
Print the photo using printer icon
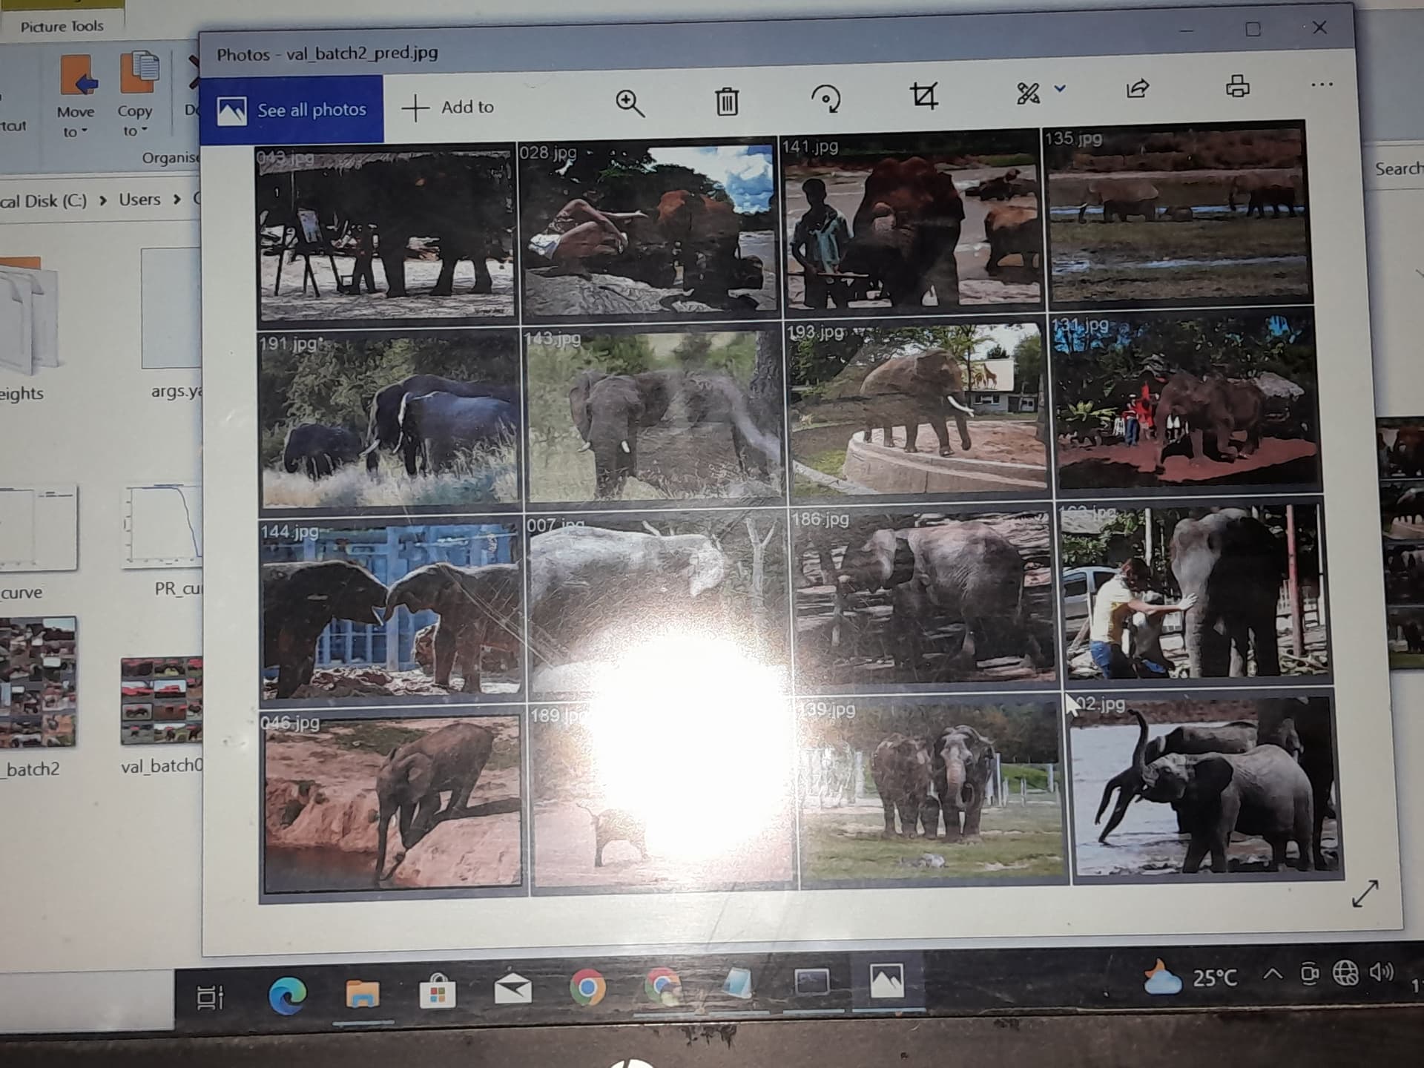point(1237,86)
